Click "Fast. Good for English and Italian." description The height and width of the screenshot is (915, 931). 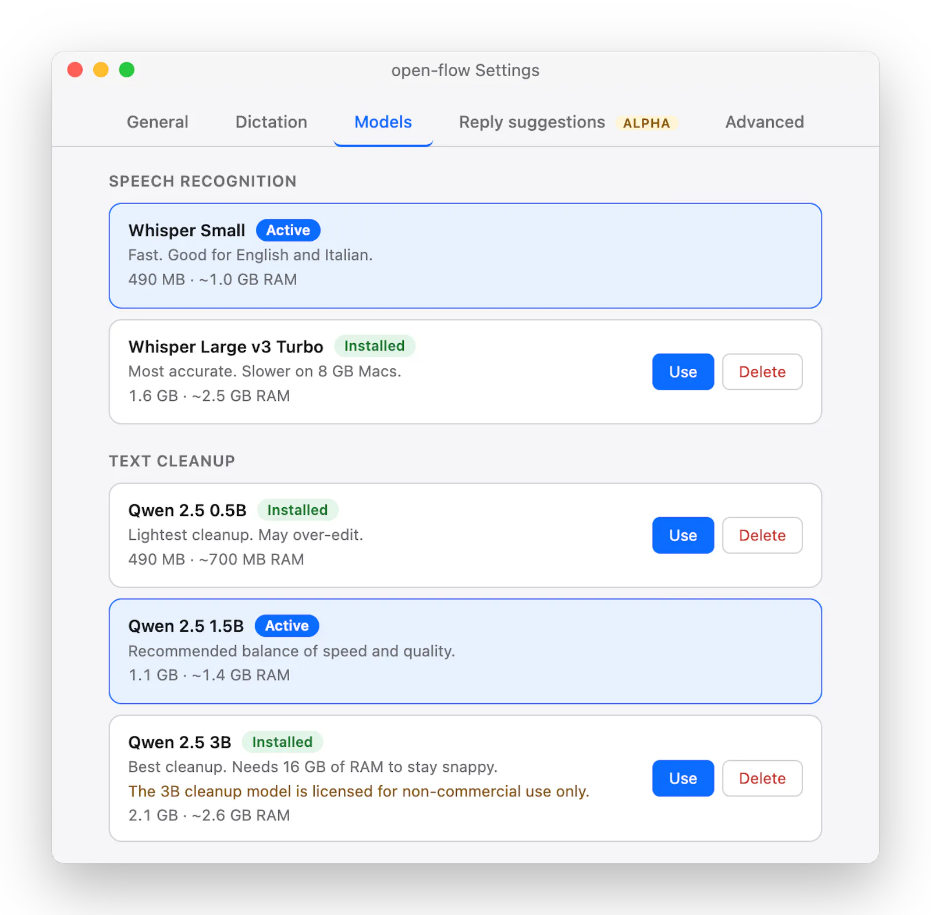pyautogui.click(x=251, y=255)
